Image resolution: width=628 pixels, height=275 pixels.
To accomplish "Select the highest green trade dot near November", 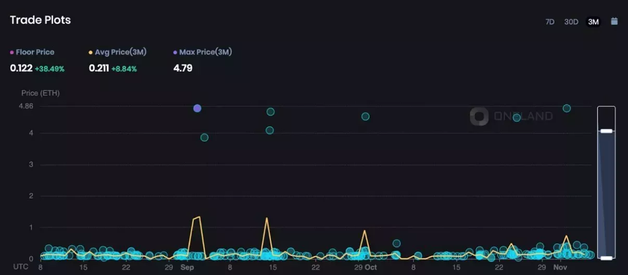I will point(567,108).
